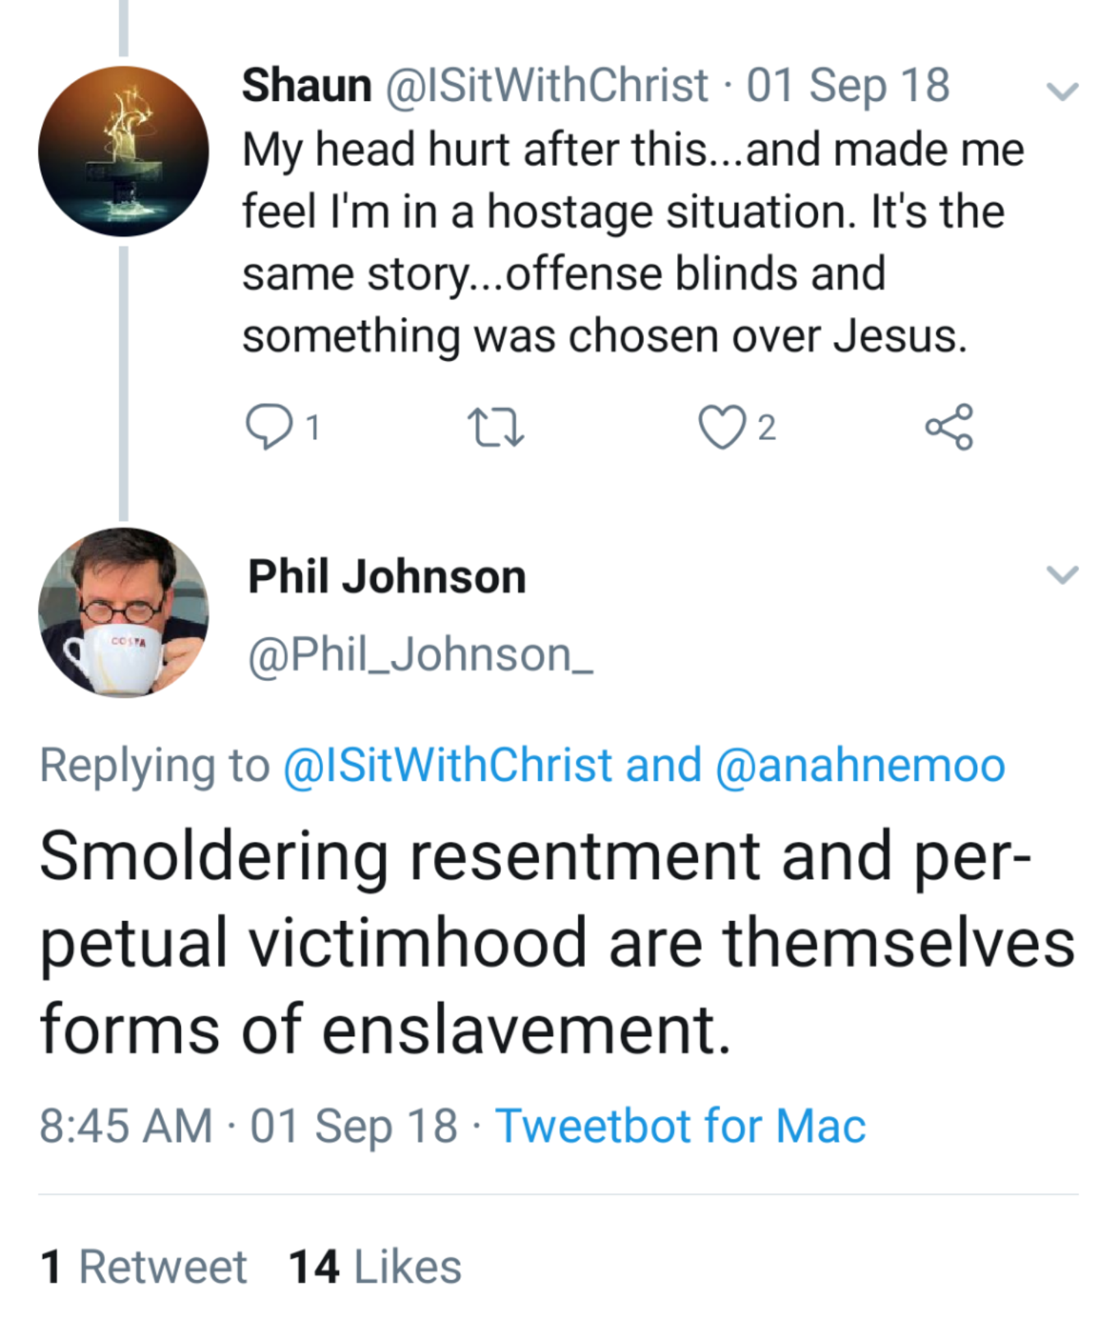Open the 01 Sep 18 date on Shaun's tweet
The image size is (1117, 1333).
[848, 86]
